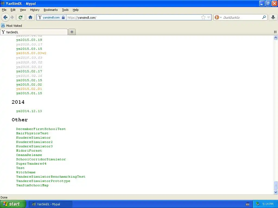Open the KuudereSimulator3 link

[x=34, y=146]
